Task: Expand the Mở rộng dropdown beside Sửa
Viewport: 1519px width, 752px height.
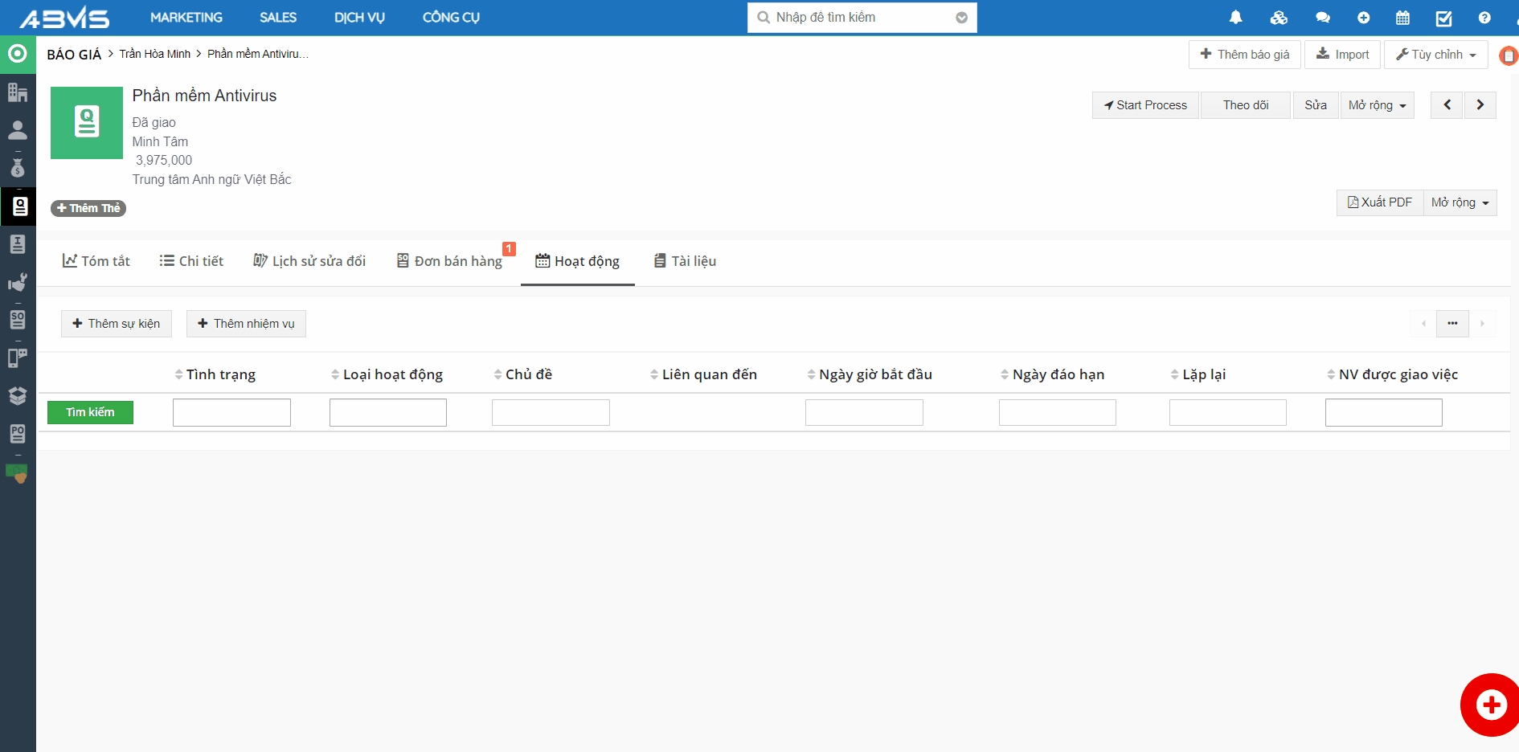Action: [1377, 105]
